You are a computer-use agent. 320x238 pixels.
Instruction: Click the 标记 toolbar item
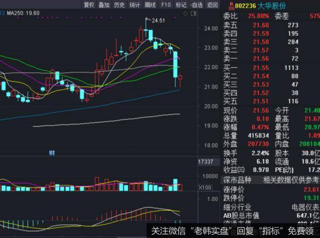click(x=181, y=5)
